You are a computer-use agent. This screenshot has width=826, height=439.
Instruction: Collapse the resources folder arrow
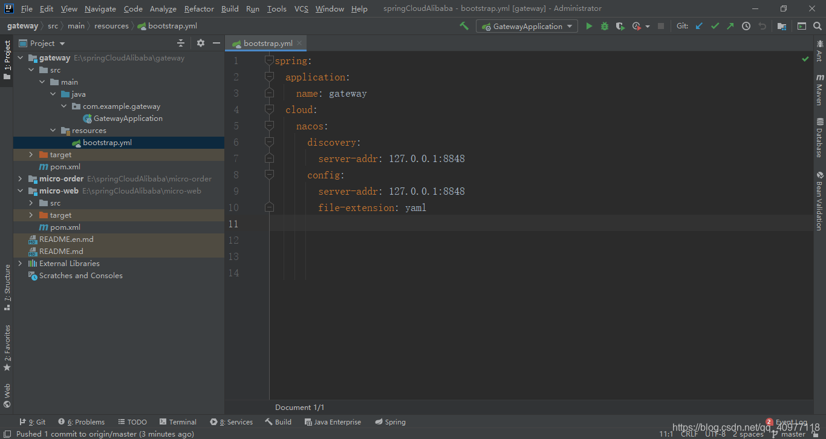[x=53, y=131]
